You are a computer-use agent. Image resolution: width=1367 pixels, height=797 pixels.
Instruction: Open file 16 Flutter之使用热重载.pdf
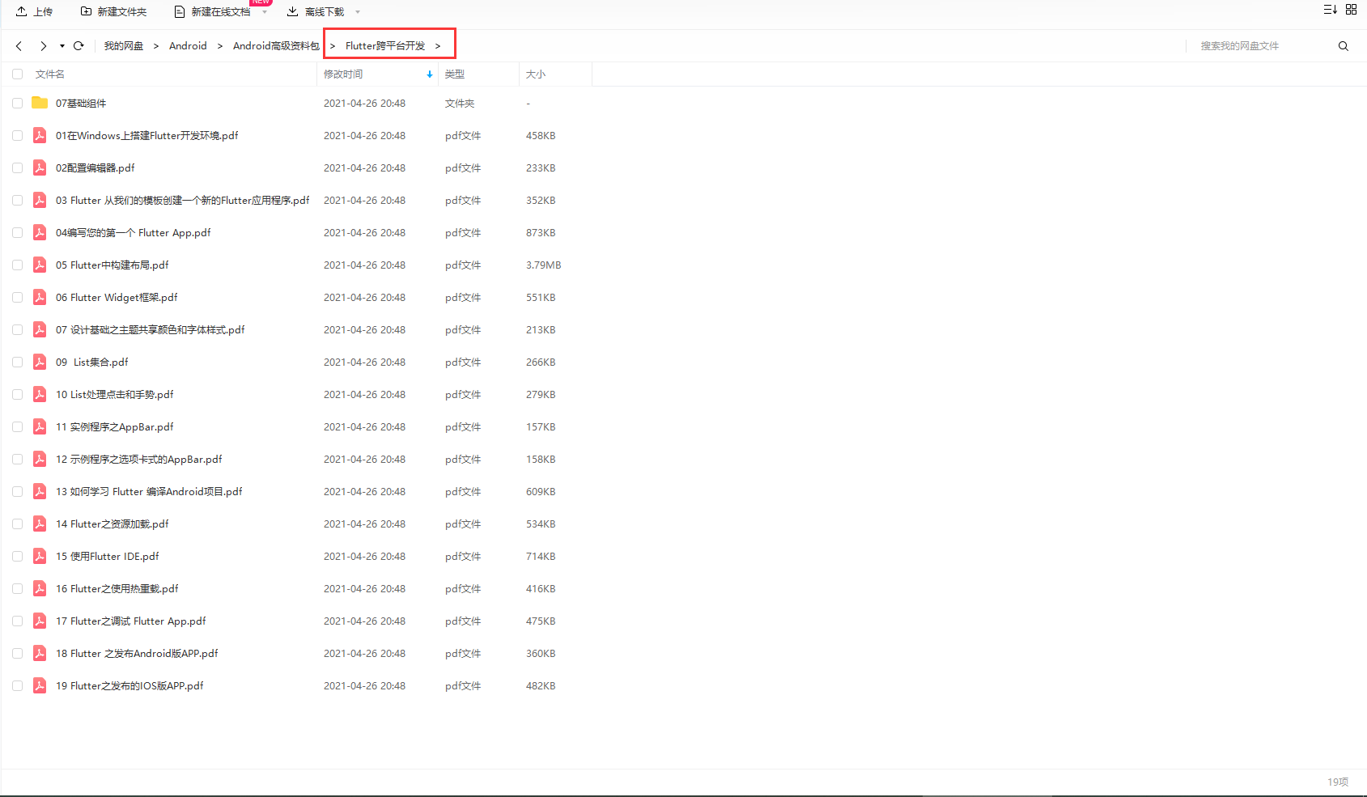click(117, 588)
